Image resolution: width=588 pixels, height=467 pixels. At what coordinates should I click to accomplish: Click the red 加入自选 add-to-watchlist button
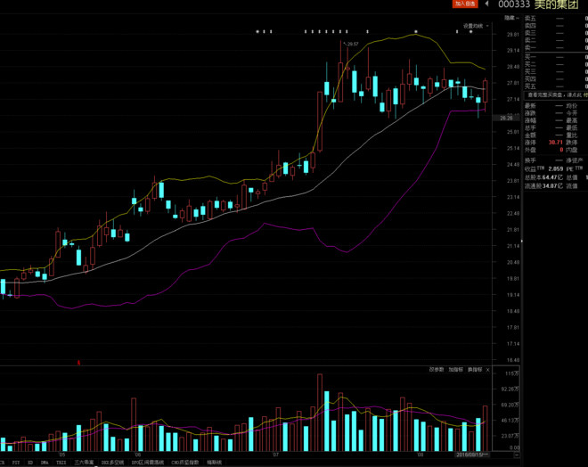[x=465, y=4]
